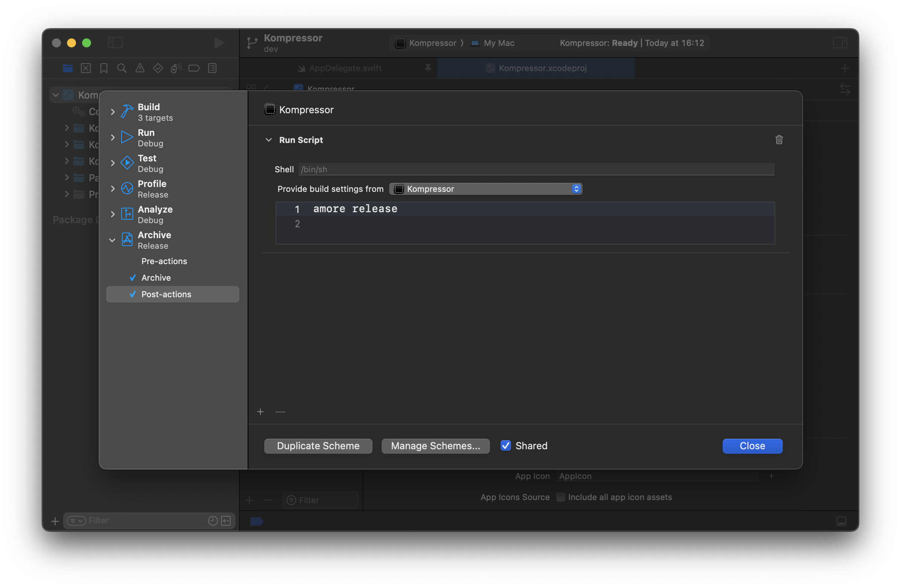
Task: Select the Pre-actions item under Archive
Action: click(x=164, y=261)
